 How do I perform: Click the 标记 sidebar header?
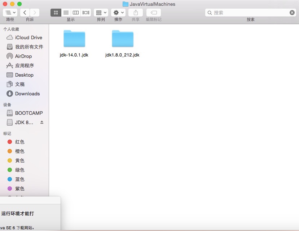(7, 133)
